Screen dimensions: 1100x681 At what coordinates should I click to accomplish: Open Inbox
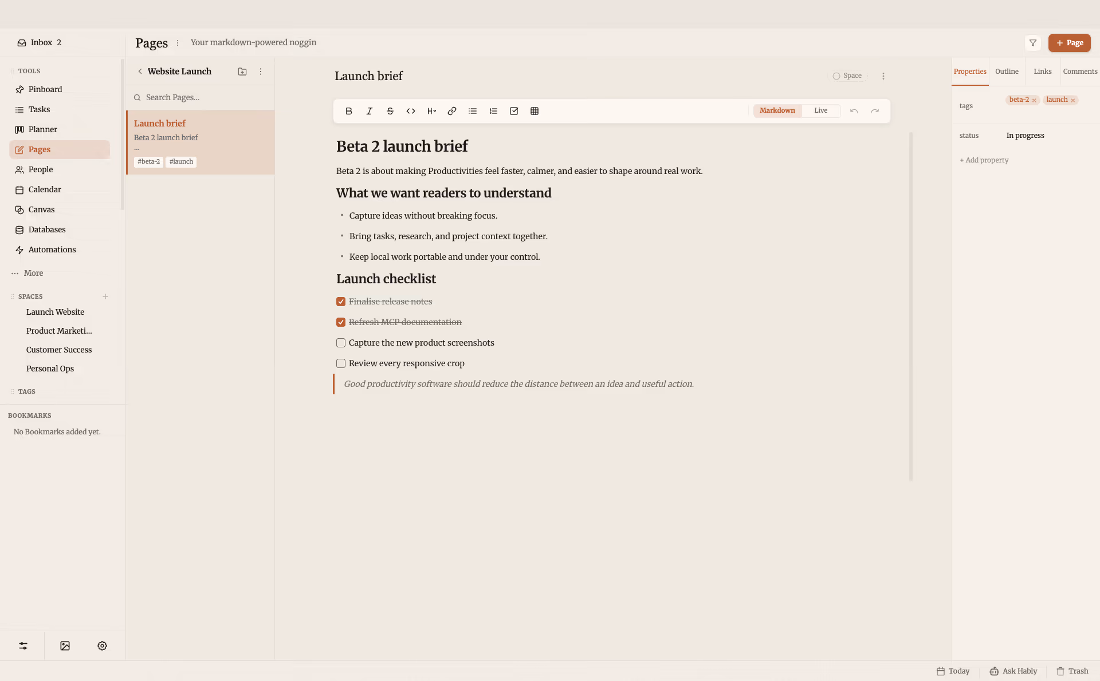[39, 42]
